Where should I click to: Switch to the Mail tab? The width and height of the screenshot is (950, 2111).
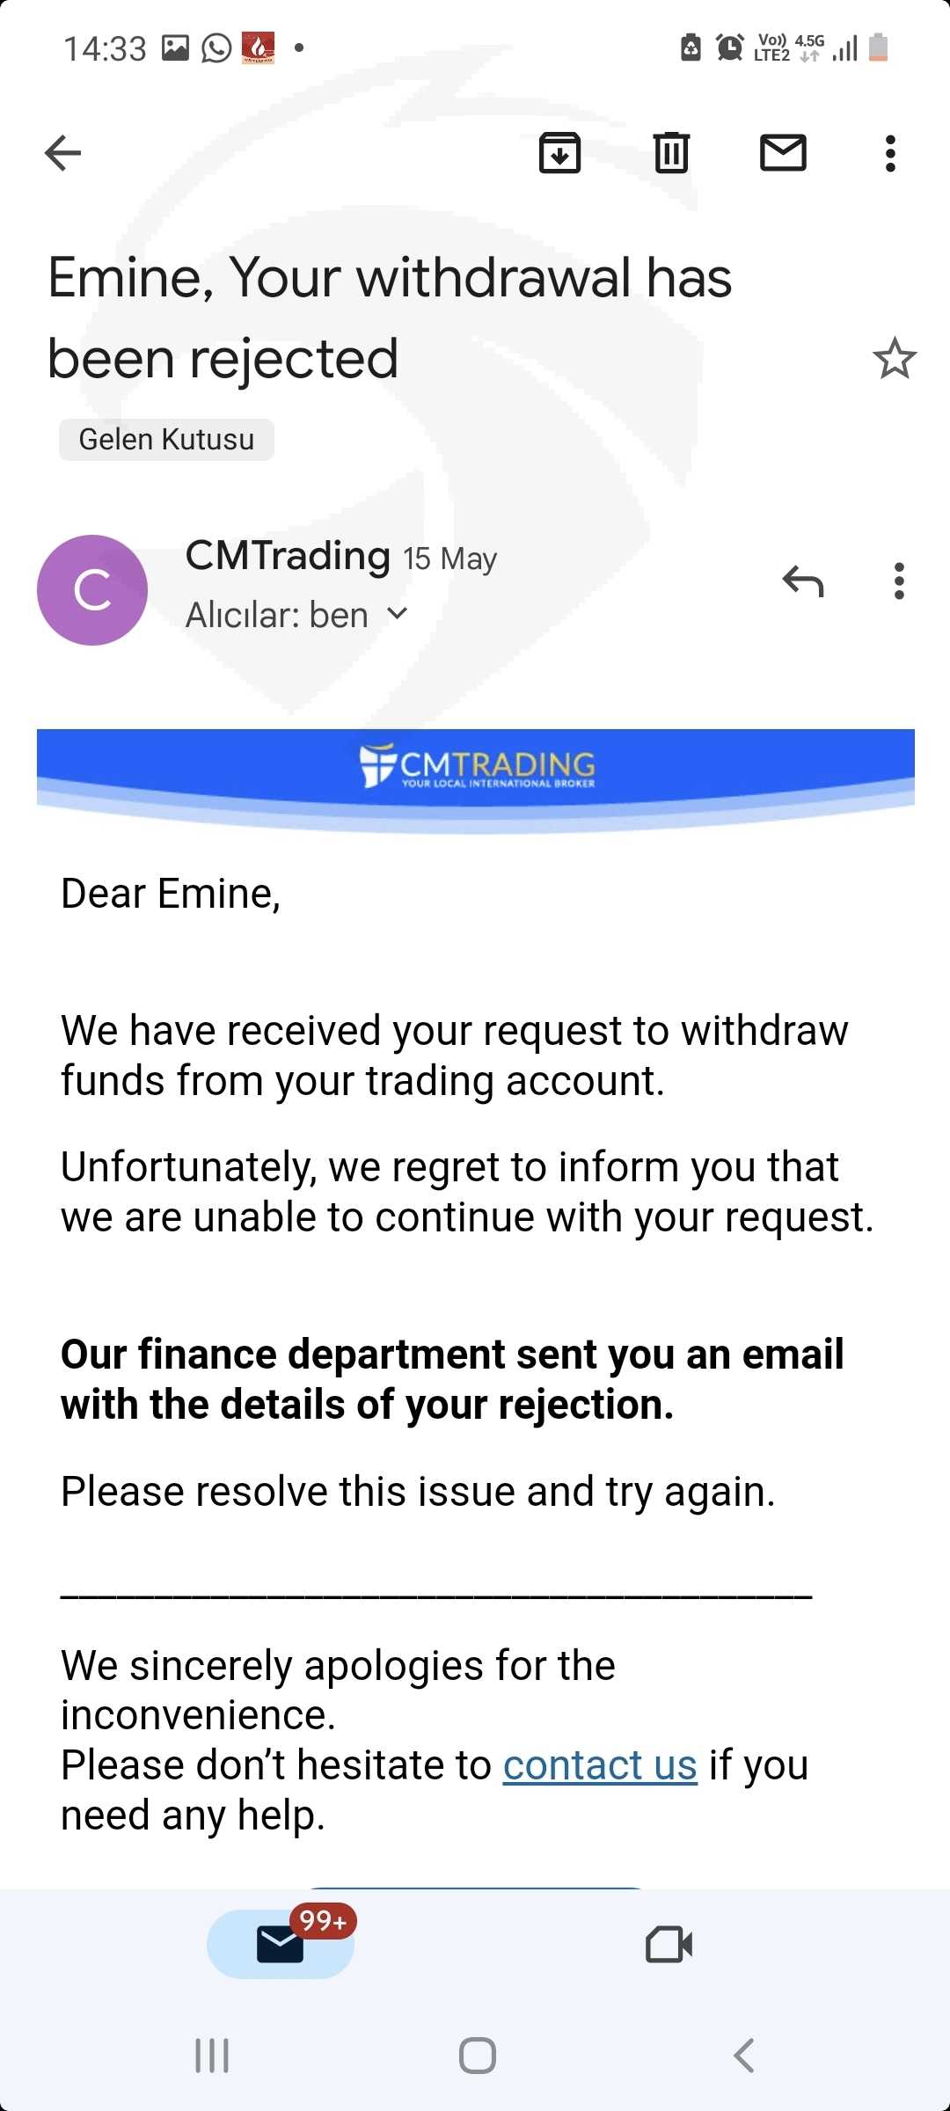(x=281, y=1944)
